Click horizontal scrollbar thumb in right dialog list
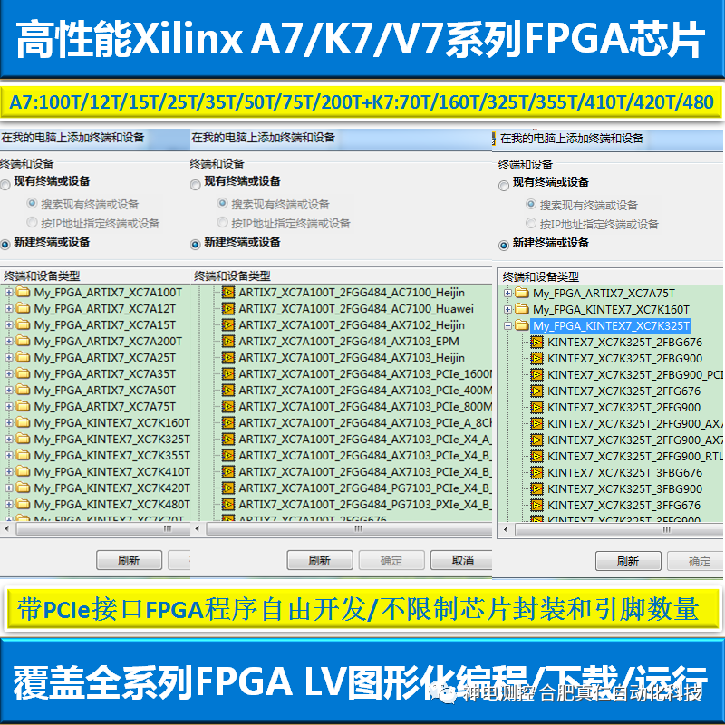 pyautogui.click(x=620, y=529)
